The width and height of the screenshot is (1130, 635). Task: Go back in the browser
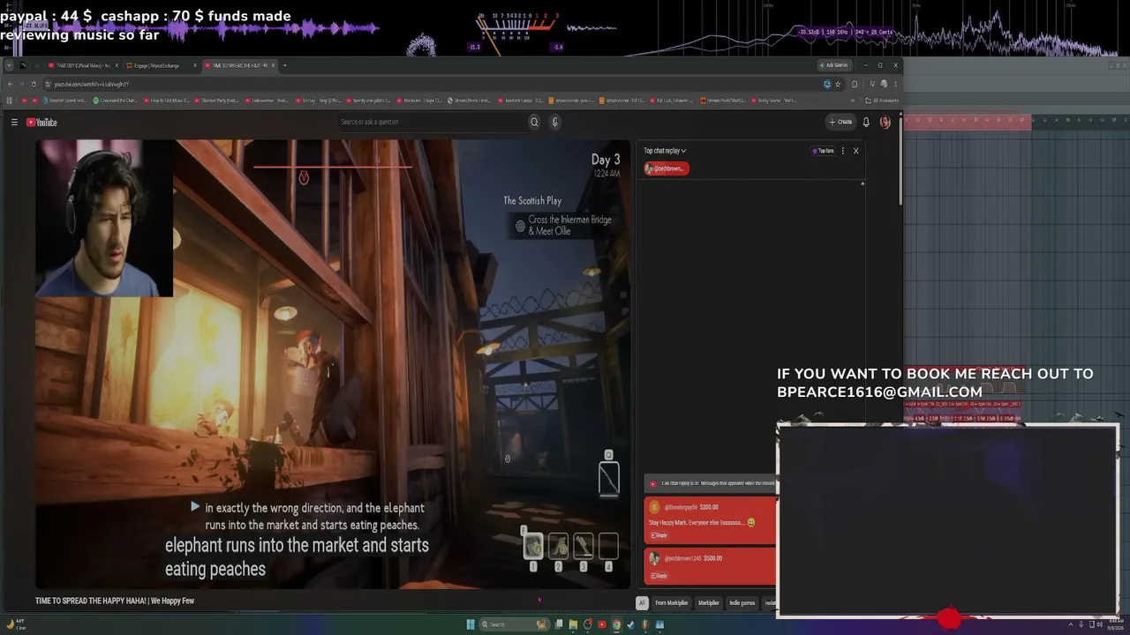click(x=10, y=84)
